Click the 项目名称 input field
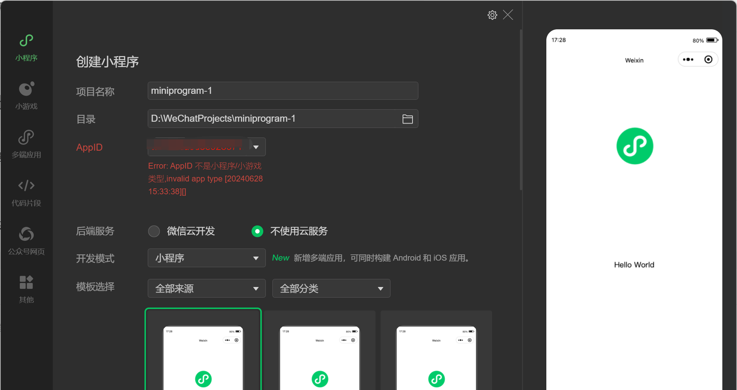 point(283,91)
